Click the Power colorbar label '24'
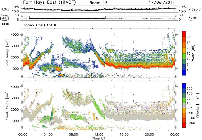 (x=188, y=42)
